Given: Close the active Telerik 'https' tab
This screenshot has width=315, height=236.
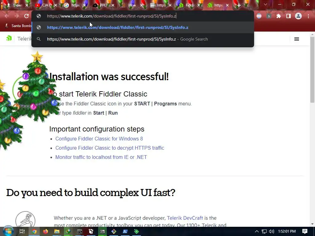Looking at the screenshot, I should [x=227, y=5].
